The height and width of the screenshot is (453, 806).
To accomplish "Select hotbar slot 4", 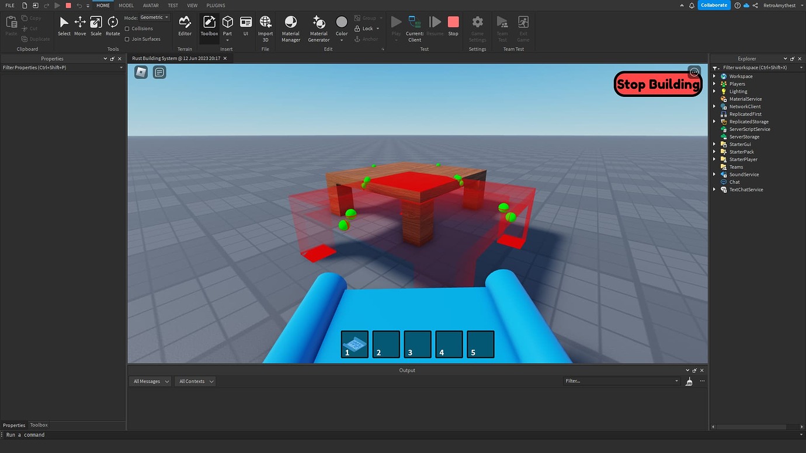I will (449, 344).
